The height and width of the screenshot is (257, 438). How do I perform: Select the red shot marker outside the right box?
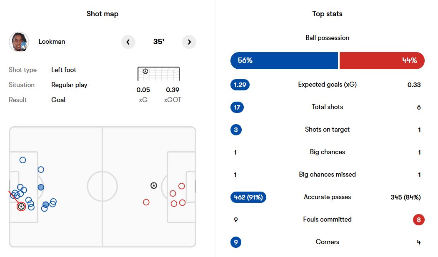[146, 202]
